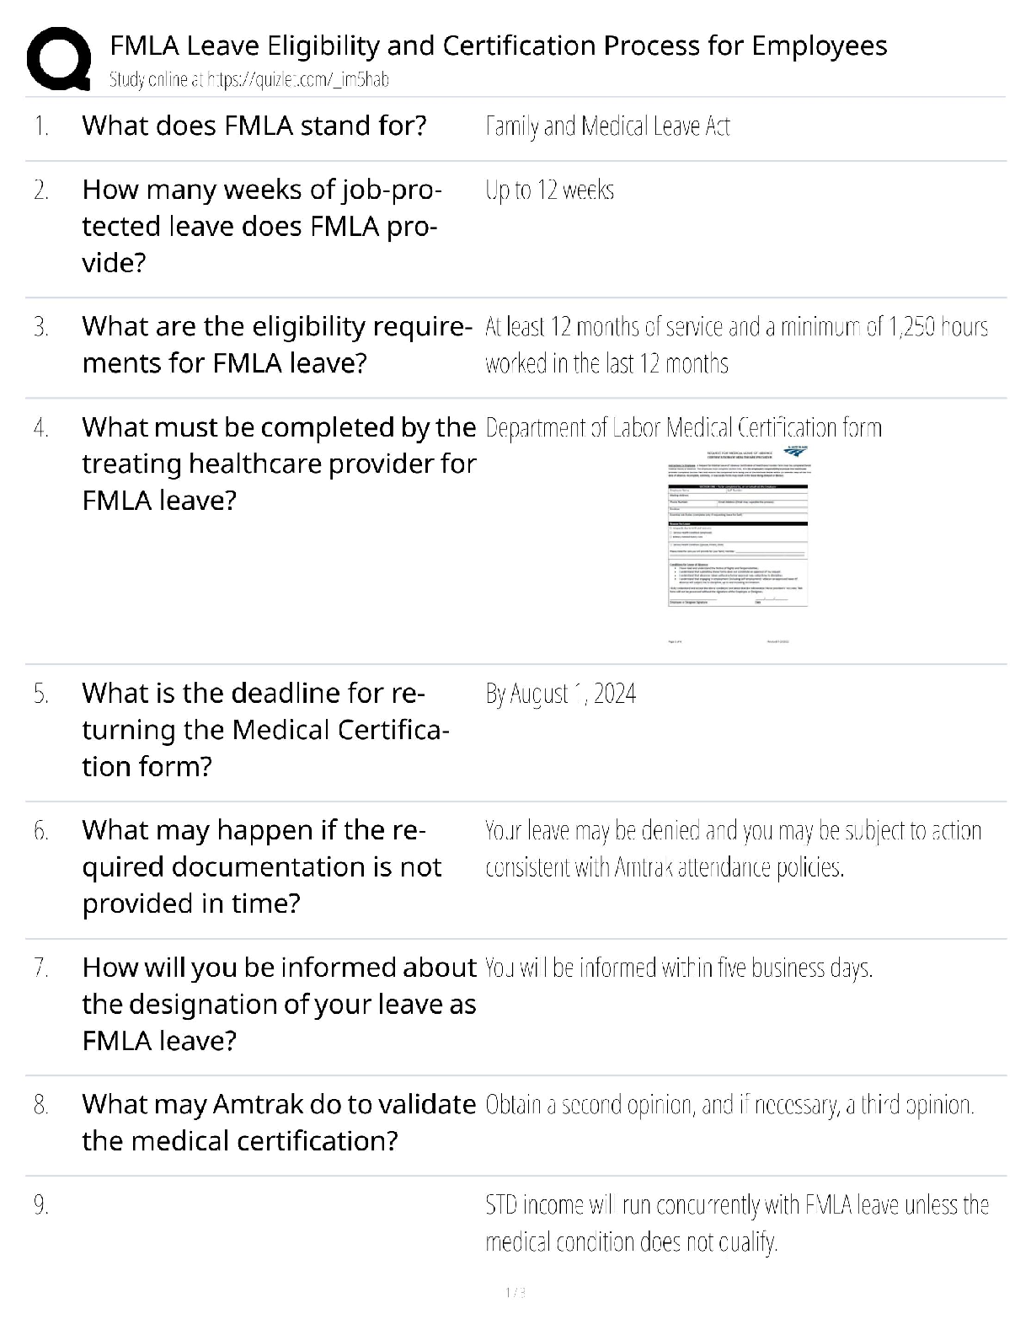
Task: Select question about validating medical certification
Action: click(278, 1123)
